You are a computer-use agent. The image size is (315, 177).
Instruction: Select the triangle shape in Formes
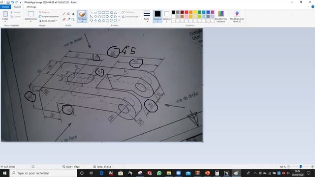tap(115, 12)
